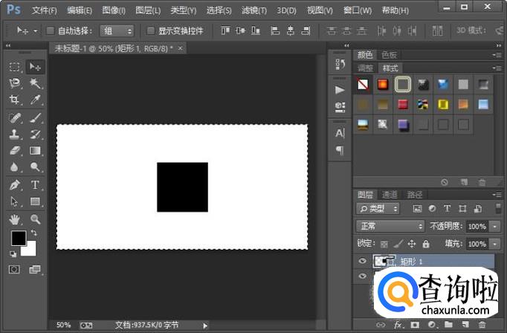
Task: Pick the Eyedropper tool
Action: pyautogui.click(x=35, y=100)
